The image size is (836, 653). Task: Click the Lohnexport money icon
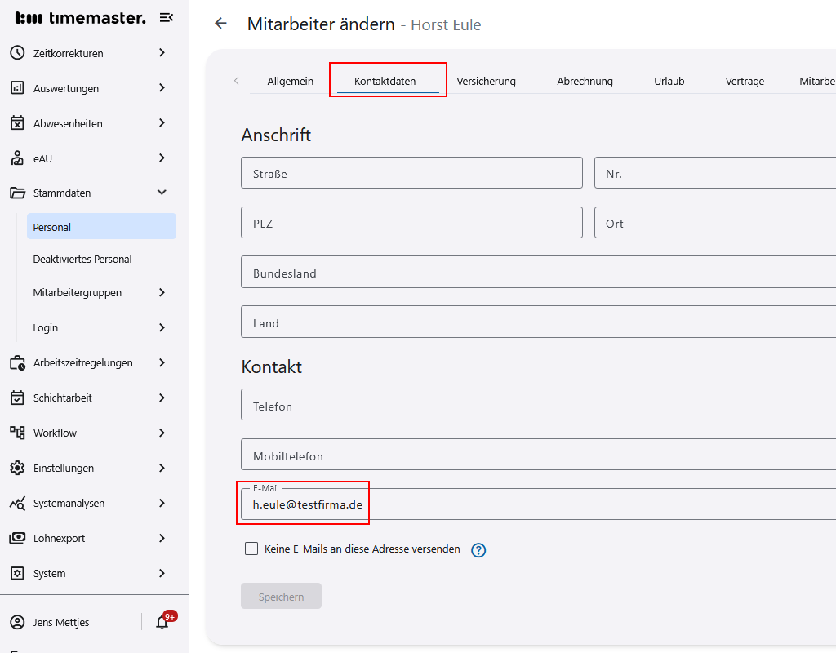[17, 538]
